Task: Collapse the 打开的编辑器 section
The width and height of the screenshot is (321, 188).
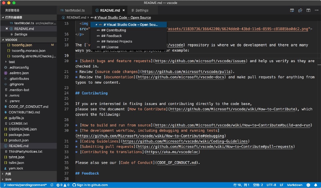Action: [28, 17]
